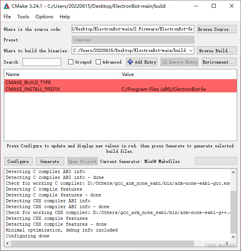Click the blue plus Add Entry icon
Viewport: 241px width, 251px height.
click(x=130, y=62)
